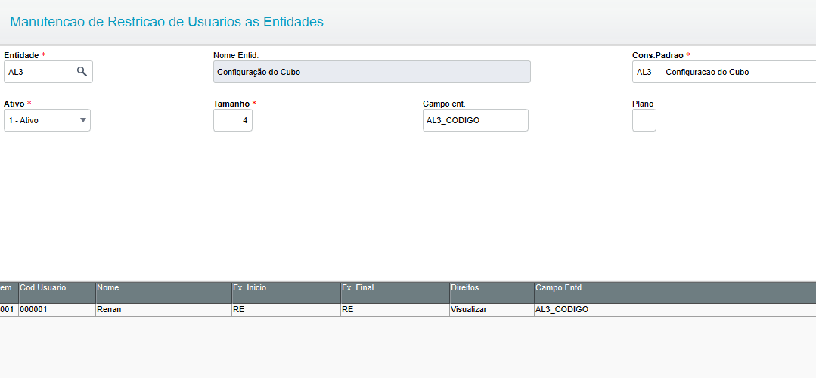Sort by the Cod.Usuario column header
Image resolution: width=816 pixels, height=378 pixels.
click(x=57, y=293)
